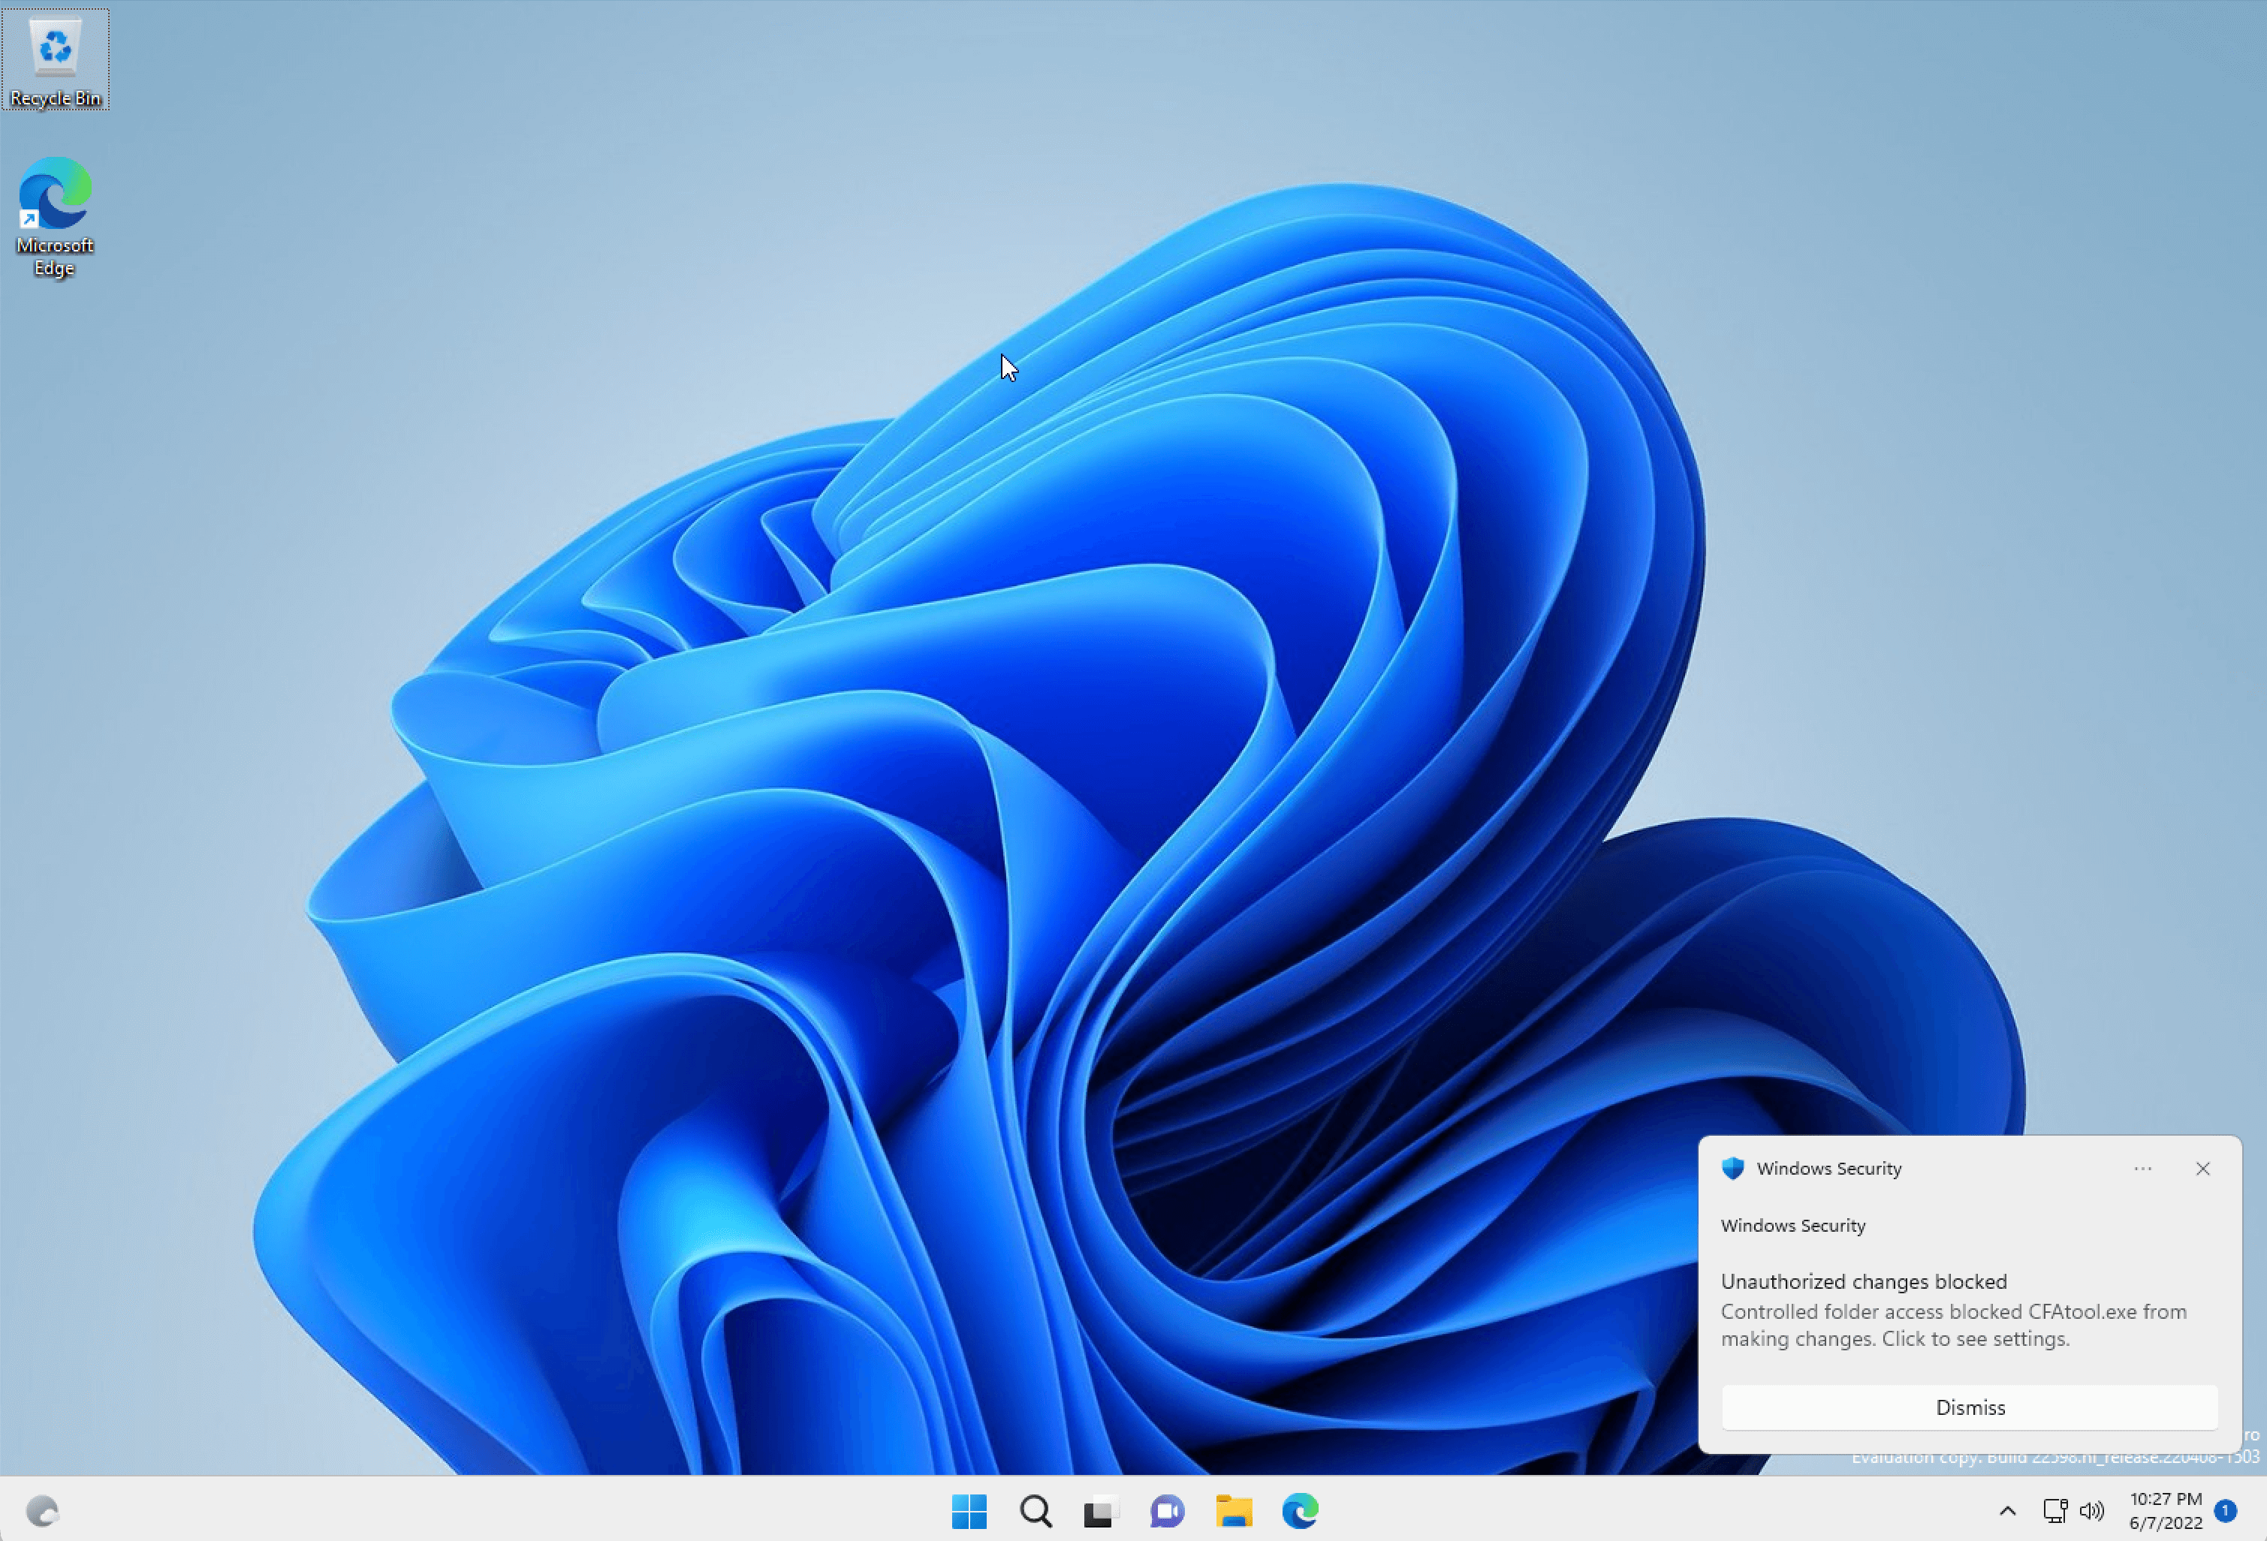Open the clock and date calendar flyout
2267x1541 pixels.
(2166, 1509)
